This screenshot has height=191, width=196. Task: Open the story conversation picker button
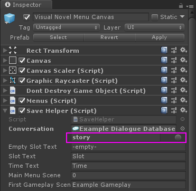coord(178,138)
